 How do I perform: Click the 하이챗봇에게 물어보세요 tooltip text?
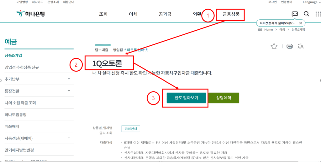[x=277, y=23]
